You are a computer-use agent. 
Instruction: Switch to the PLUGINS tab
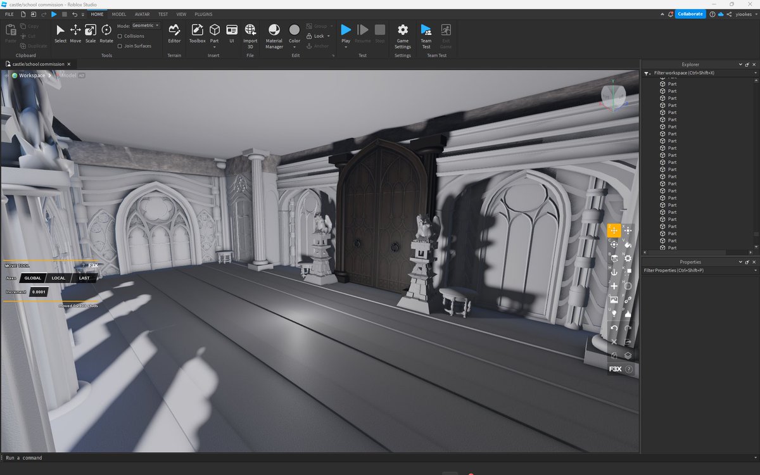tap(203, 14)
